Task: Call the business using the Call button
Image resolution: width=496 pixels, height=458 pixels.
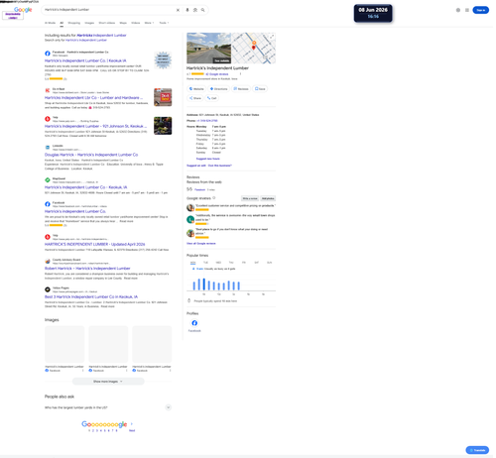Action: tap(211, 98)
